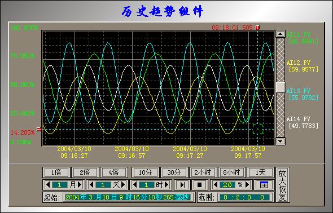Screen dimensions: 333x213
Task: Click the stop square icon
Action: tap(199, 185)
